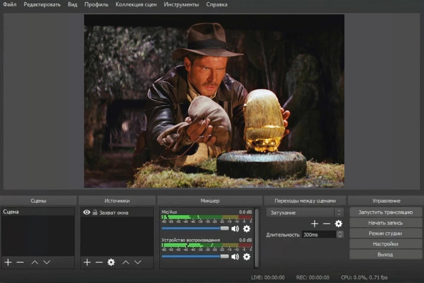The width and height of the screenshot is (424, 283).
Task: Open the Коллекция сцен menu
Action: tap(136, 4)
